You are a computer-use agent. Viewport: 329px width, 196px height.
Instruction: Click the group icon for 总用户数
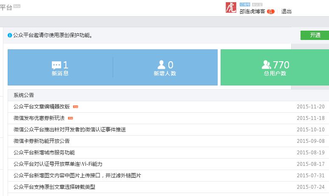pos(267,65)
